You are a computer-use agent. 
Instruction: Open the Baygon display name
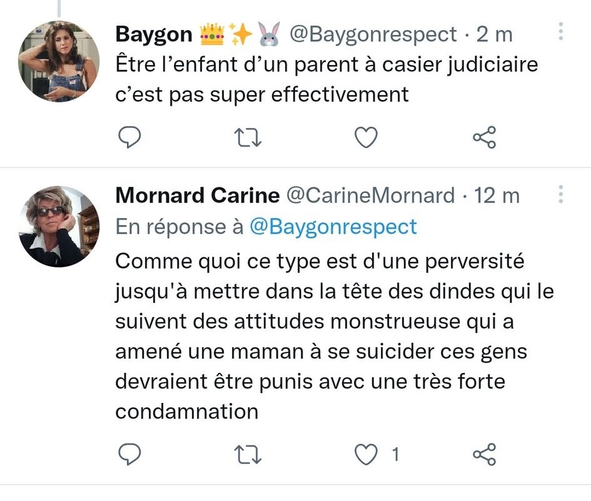click(x=154, y=35)
